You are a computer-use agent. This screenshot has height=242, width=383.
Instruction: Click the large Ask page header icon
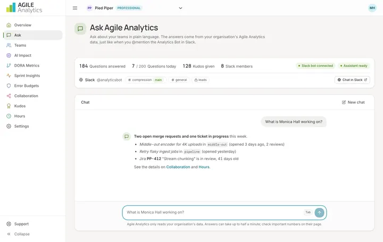coord(80,29)
